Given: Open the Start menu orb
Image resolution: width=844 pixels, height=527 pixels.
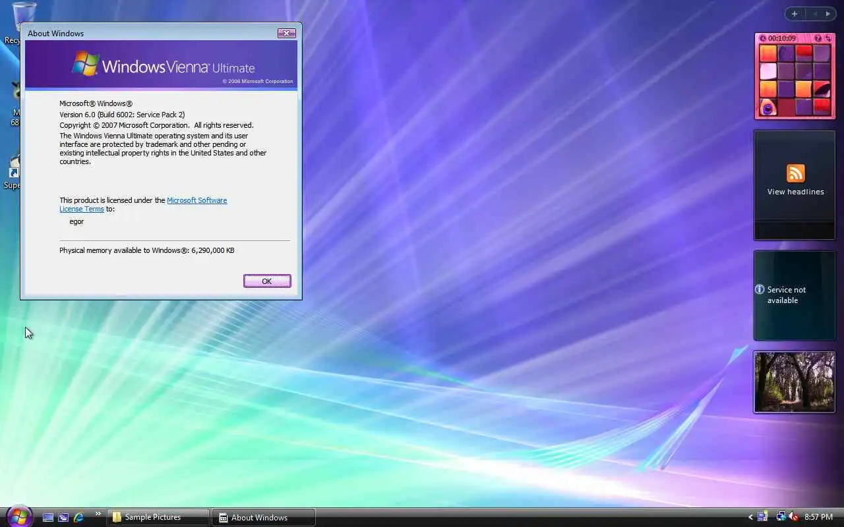Looking at the screenshot, I should 18,516.
